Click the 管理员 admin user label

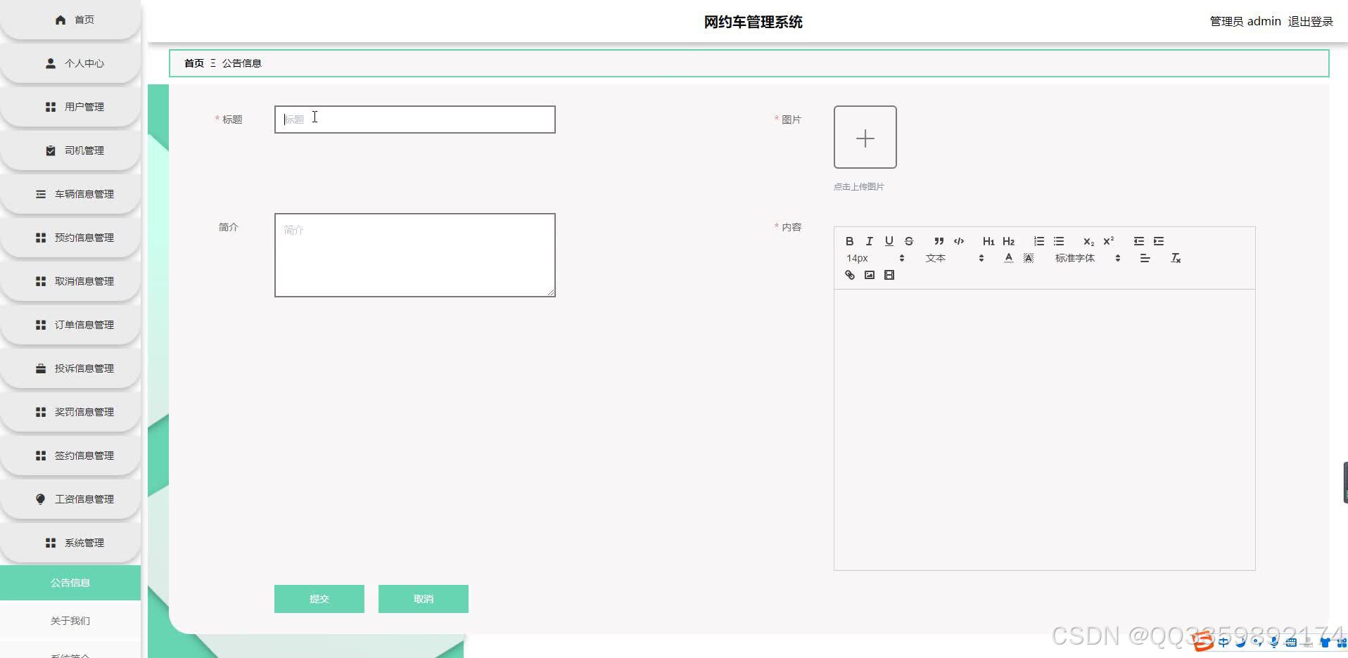[x=1245, y=22]
